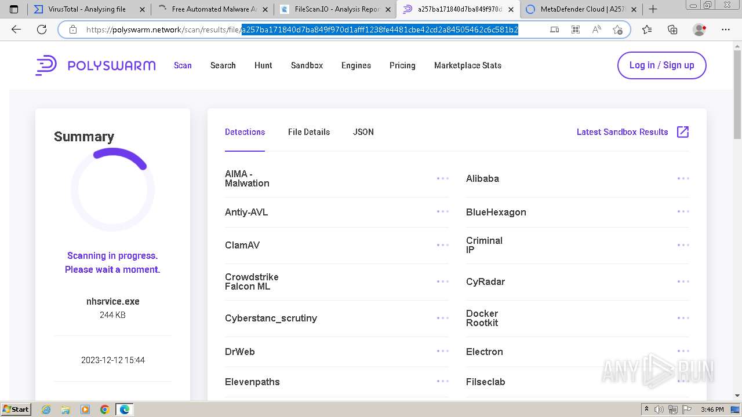Click Docker Rootkit engine name
The width and height of the screenshot is (742, 417).
coord(482,318)
